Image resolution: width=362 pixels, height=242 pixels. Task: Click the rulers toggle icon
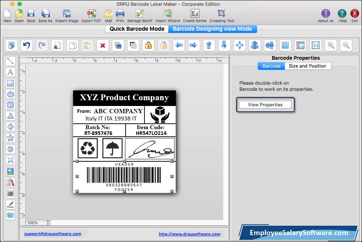[300, 45]
